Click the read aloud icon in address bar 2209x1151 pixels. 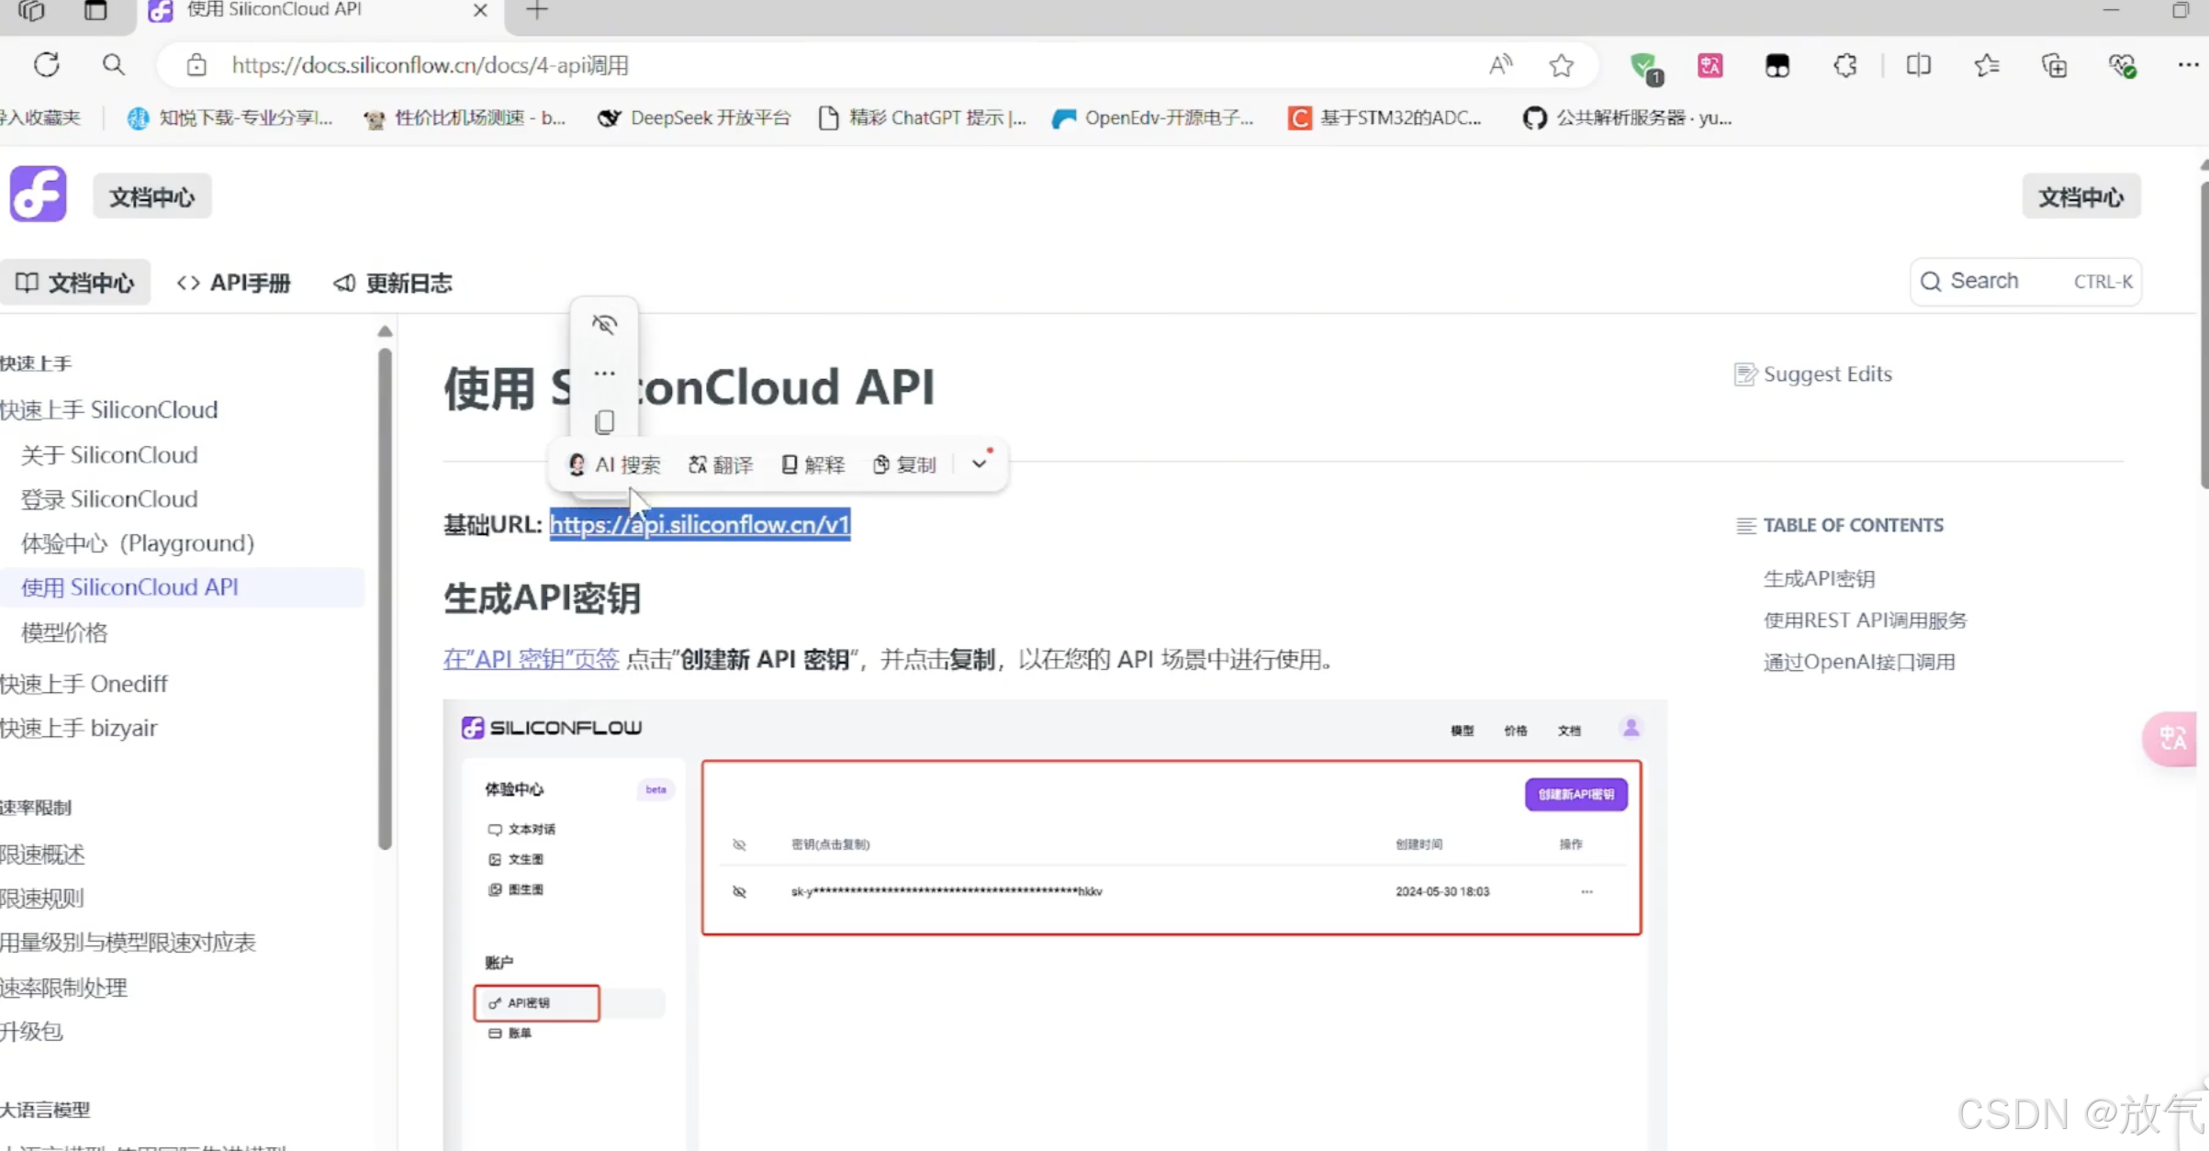point(1500,65)
